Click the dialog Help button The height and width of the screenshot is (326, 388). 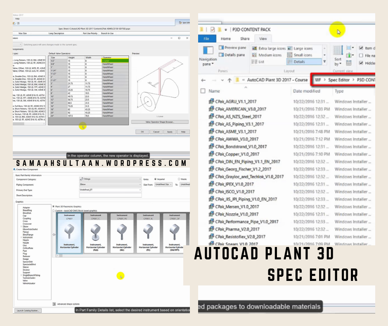(x=183, y=132)
